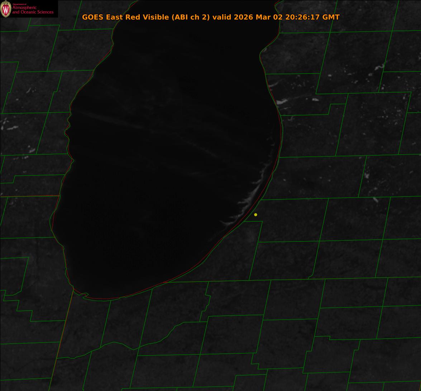Click the Department of text above Atmospheric
The width and height of the screenshot is (421, 391).
click(19, 4)
